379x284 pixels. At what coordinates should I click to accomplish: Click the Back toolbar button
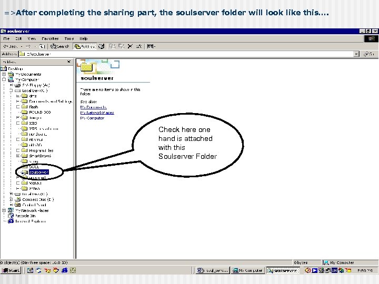(11, 46)
